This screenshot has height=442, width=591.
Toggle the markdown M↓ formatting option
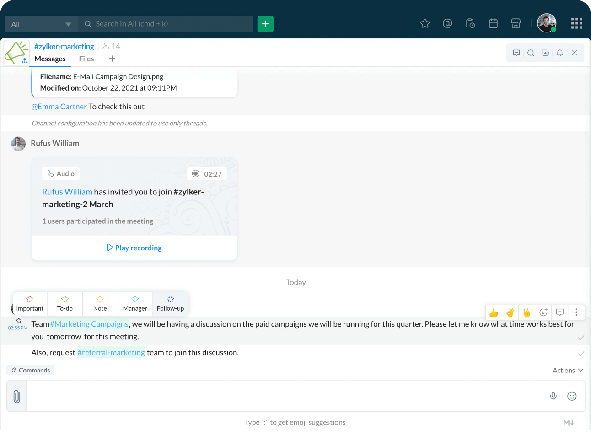point(568,423)
